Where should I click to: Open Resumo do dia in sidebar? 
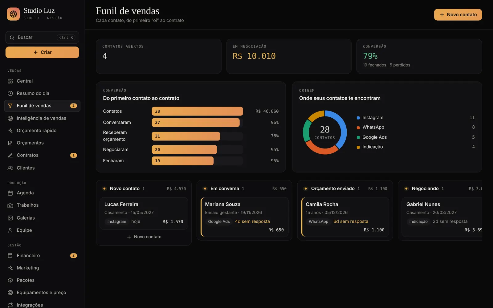click(42, 93)
